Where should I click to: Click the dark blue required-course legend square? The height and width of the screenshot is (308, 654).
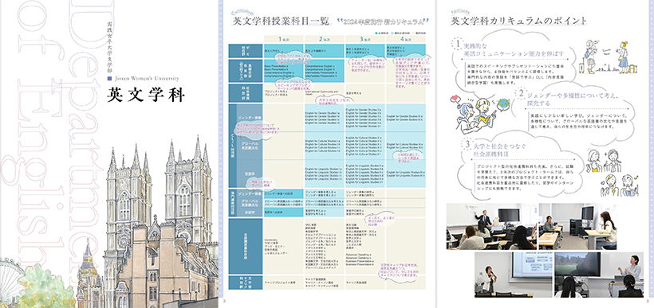[x=376, y=33]
